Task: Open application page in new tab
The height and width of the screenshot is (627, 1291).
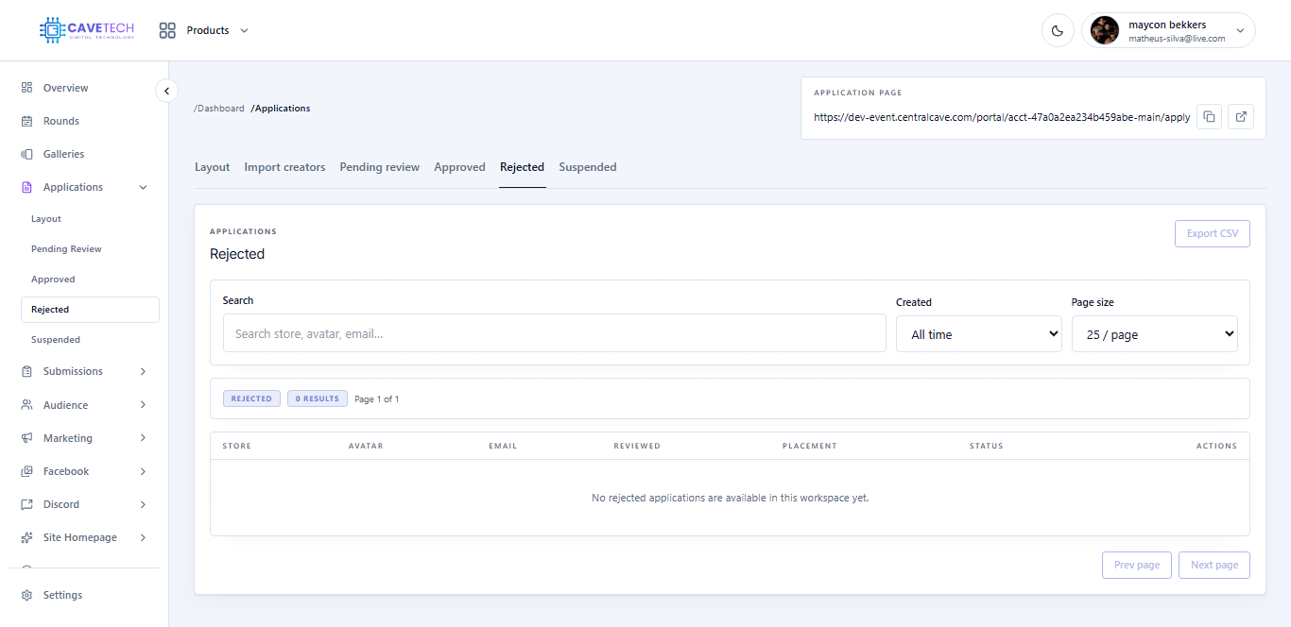Action: point(1241,117)
